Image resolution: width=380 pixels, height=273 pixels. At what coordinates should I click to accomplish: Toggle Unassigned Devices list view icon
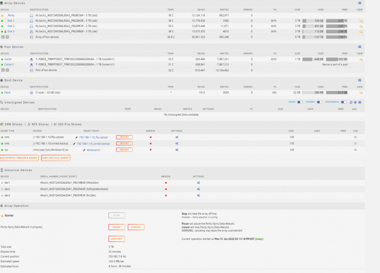[359, 102]
